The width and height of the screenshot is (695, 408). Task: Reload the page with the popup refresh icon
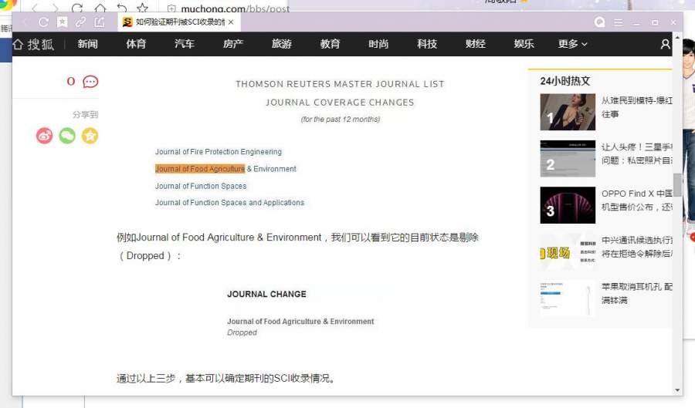tap(43, 22)
